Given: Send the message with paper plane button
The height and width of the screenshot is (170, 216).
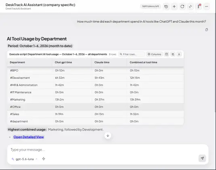Looking at the screenshot, I should click(202, 158).
